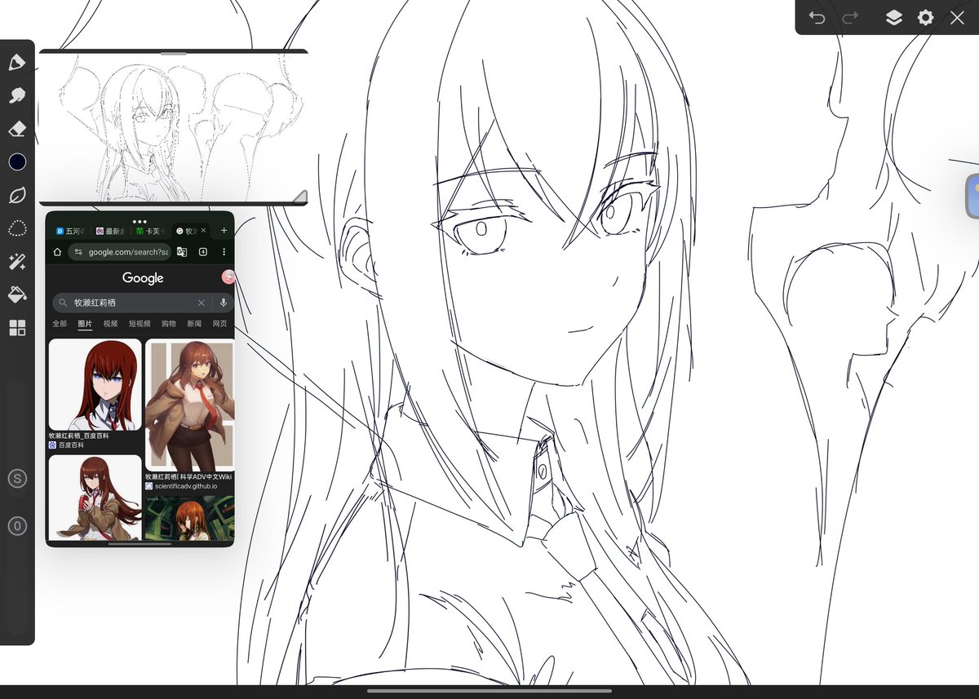Image resolution: width=979 pixels, height=699 pixels.
Task: Open the image of girl holding red can
Action: [x=95, y=498]
